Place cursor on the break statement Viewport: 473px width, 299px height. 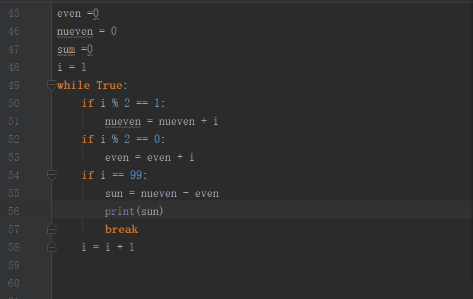pyautogui.click(x=121, y=229)
